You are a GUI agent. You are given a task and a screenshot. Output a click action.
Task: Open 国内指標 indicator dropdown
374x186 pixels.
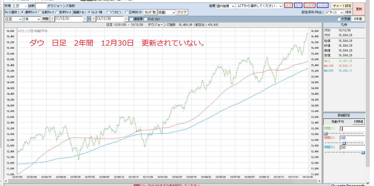pos(226,6)
